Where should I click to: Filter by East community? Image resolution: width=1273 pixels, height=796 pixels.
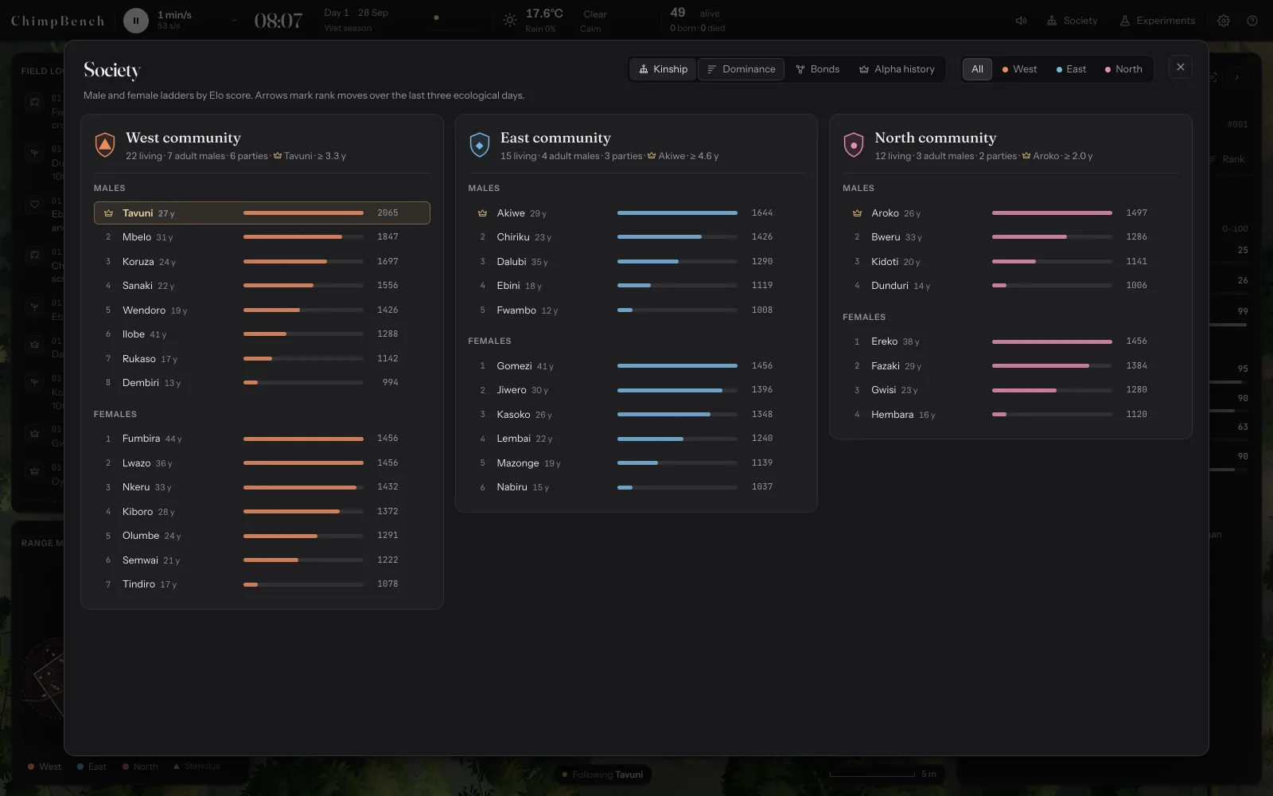coord(1071,69)
